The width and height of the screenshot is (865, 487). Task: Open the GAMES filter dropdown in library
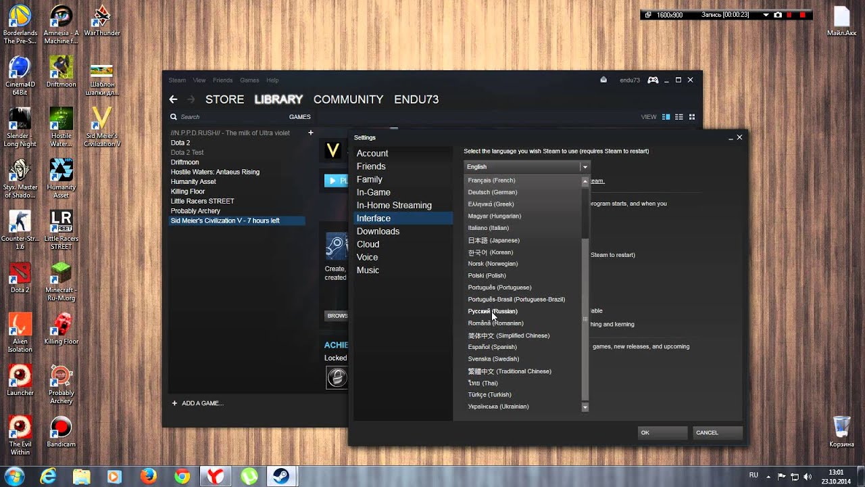pyautogui.click(x=299, y=117)
